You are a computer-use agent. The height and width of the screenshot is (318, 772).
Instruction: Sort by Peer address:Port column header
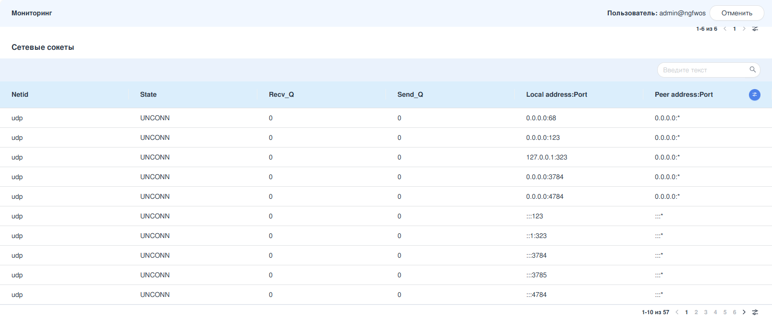point(684,95)
